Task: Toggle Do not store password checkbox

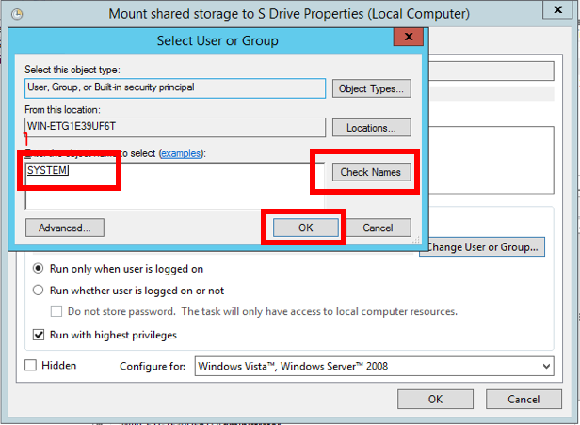Action: click(x=56, y=311)
